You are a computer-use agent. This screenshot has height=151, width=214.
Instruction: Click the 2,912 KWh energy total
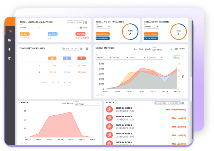coord(82,38)
